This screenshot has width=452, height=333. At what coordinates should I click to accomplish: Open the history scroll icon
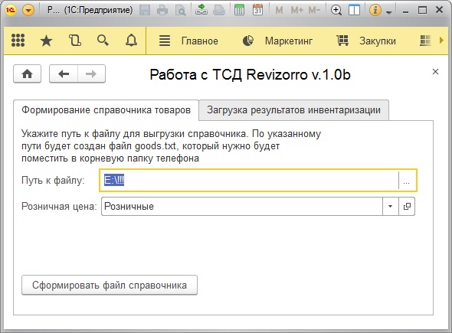tap(75, 41)
